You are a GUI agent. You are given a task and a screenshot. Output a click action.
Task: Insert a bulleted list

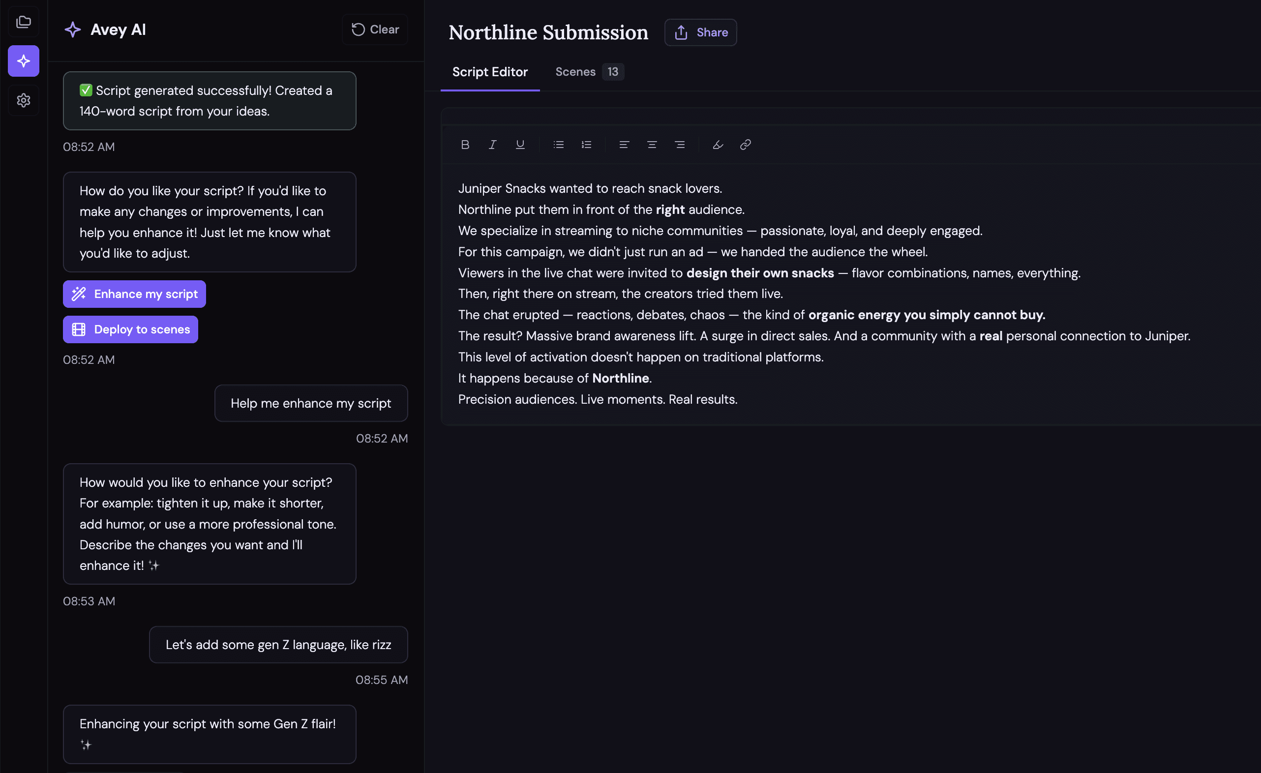[x=558, y=145]
